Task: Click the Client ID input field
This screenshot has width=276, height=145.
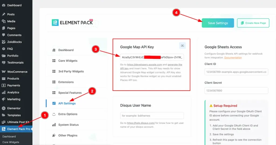Action: [x=236, y=72]
